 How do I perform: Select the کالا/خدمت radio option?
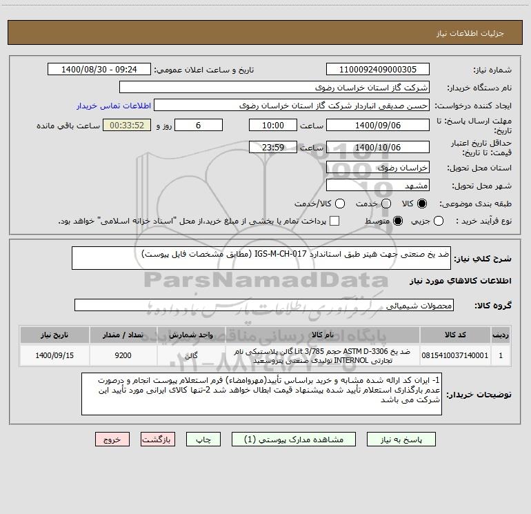coord(340,204)
